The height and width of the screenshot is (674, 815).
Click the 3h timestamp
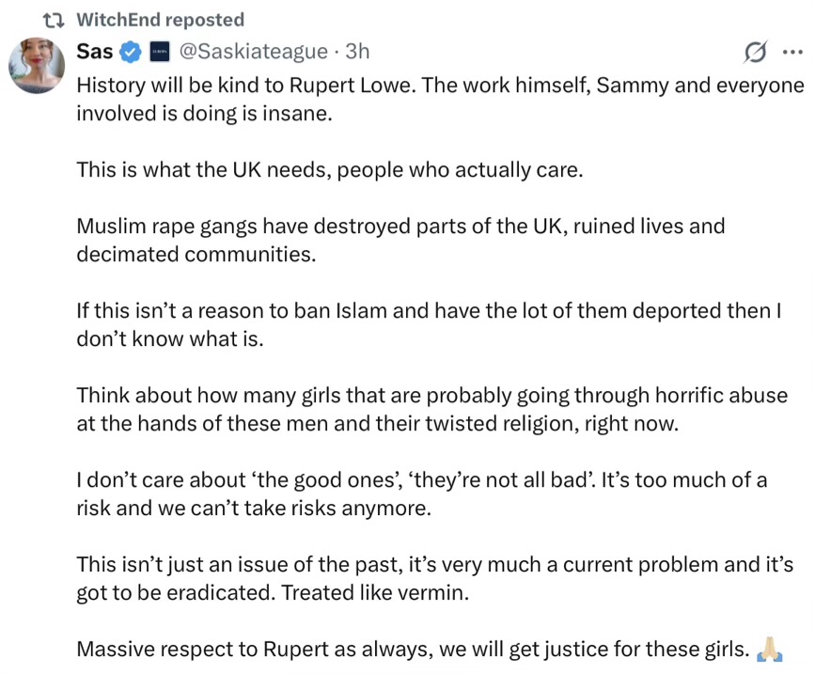(358, 52)
